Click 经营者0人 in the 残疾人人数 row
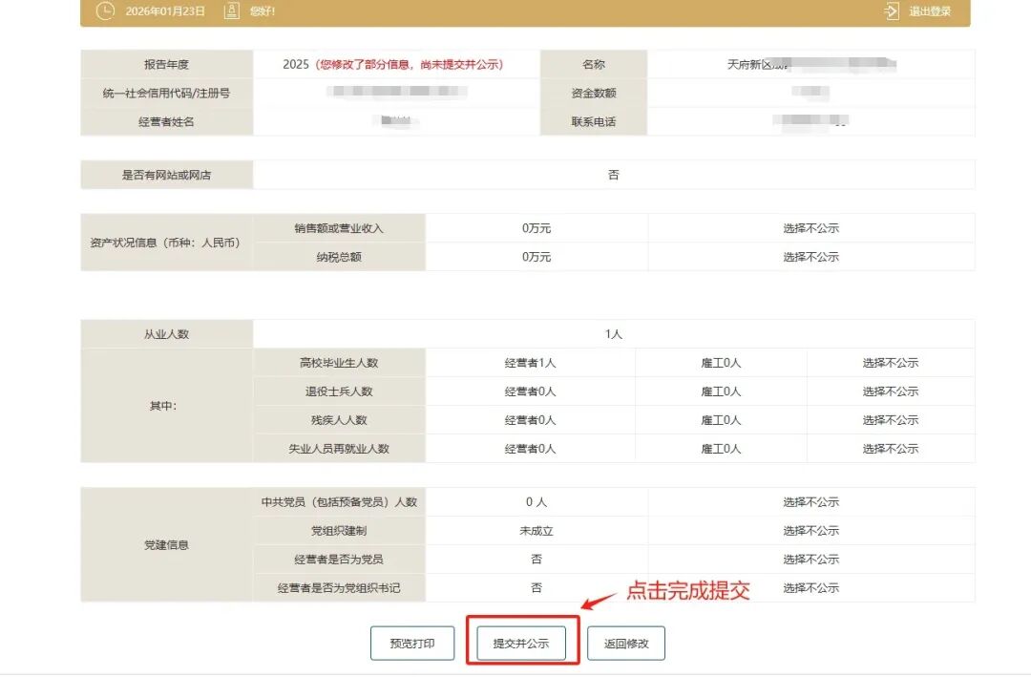This screenshot has width=1031, height=677. (x=530, y=420)
